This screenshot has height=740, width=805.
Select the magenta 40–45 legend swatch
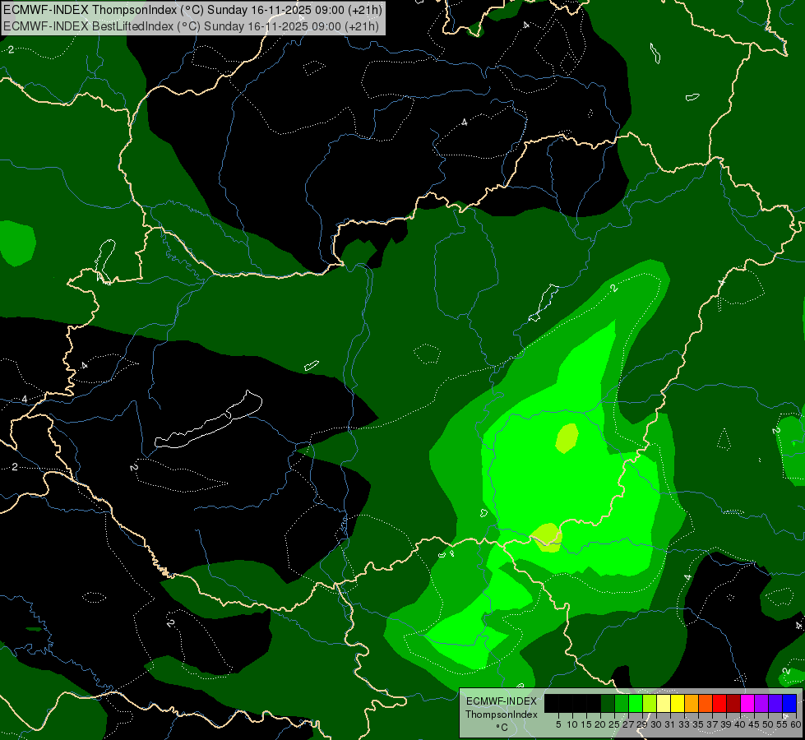coord(747,703)
